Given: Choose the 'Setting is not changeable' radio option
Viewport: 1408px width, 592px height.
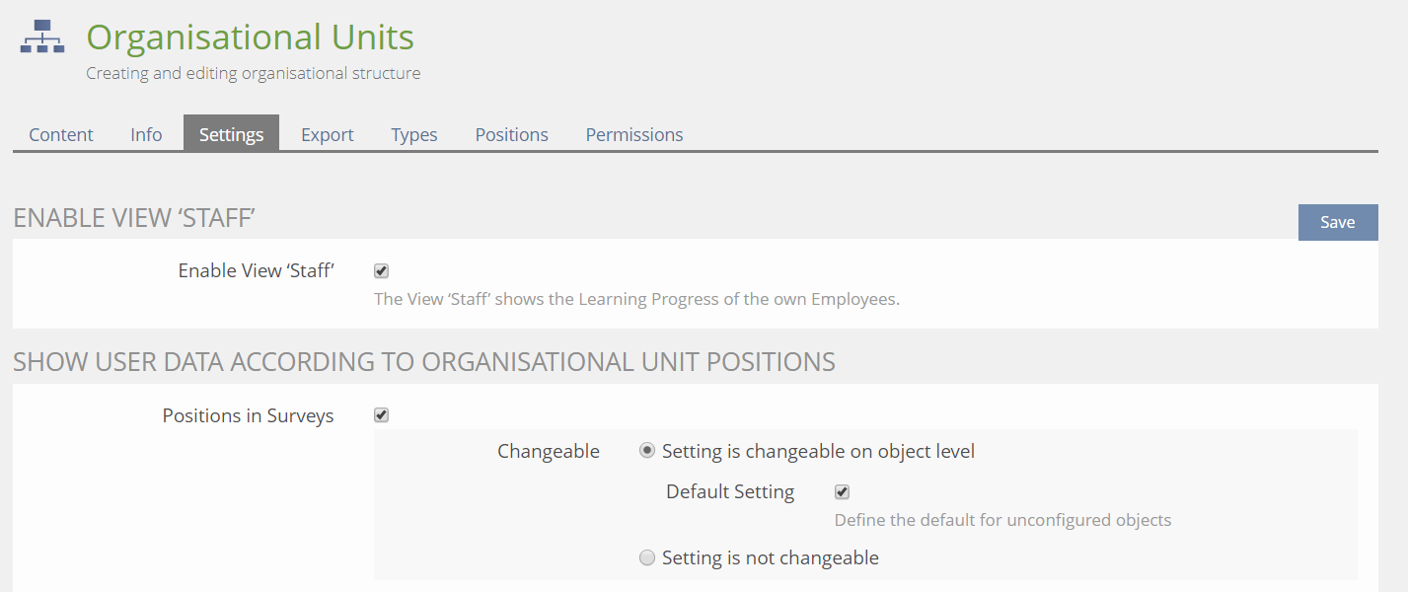Looking at the screenshot, I should coord(647,558).
